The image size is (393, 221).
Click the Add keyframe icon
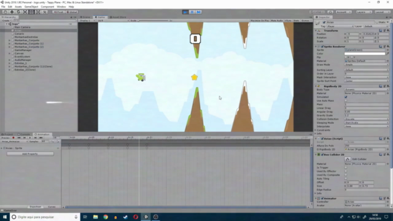(52, 142)
